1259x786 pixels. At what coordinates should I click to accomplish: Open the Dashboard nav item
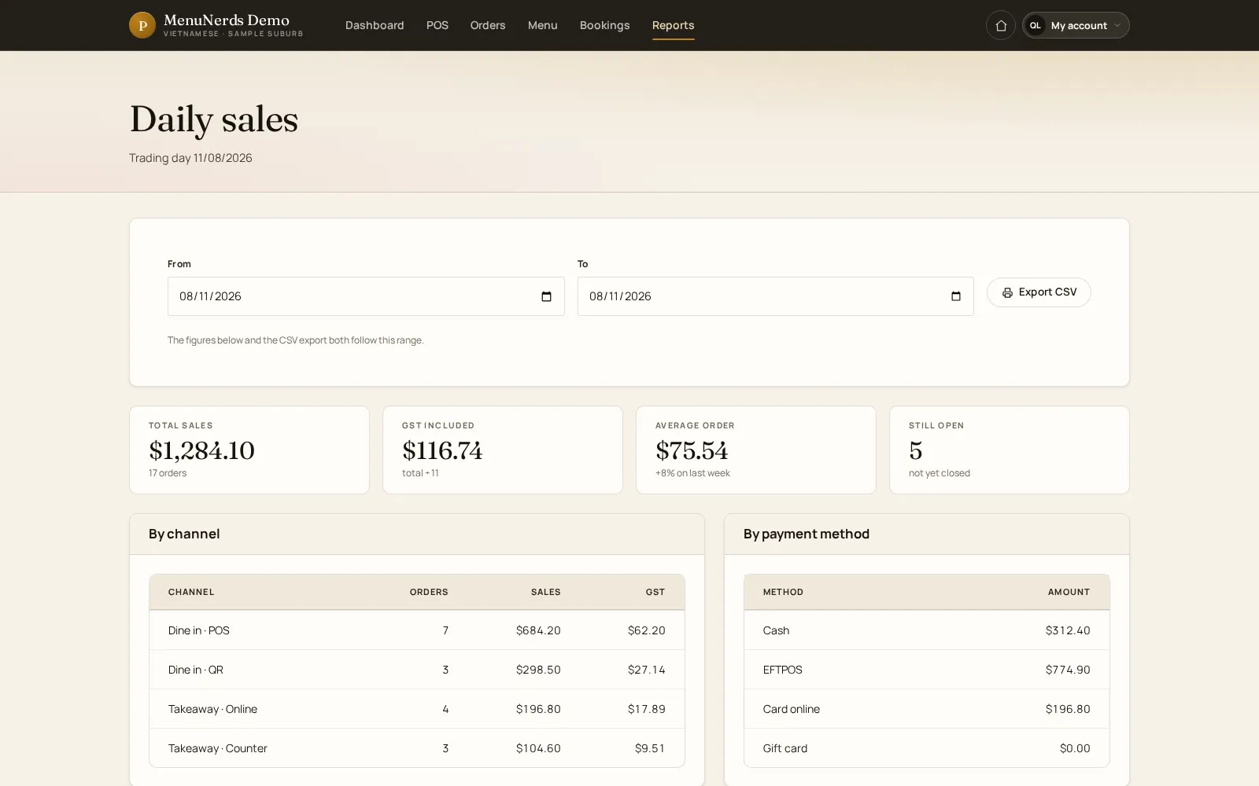[x=375, y=25]
